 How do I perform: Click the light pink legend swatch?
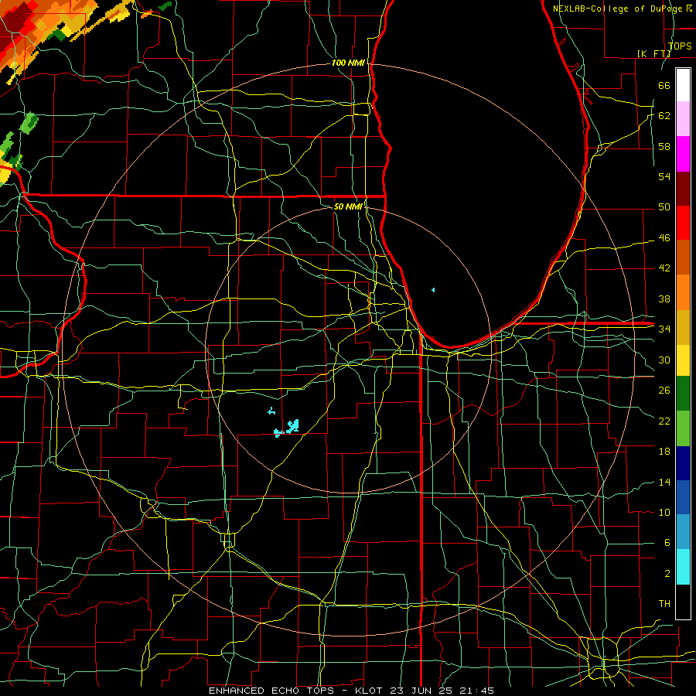[x=683, y=119]
